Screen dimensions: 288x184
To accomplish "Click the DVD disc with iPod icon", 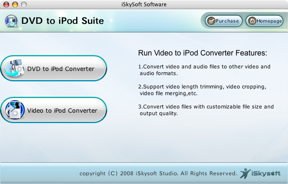I will [x=15, y=68].
